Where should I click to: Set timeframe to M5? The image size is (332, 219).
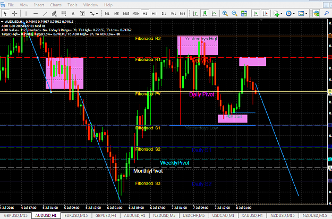(116, 14)
